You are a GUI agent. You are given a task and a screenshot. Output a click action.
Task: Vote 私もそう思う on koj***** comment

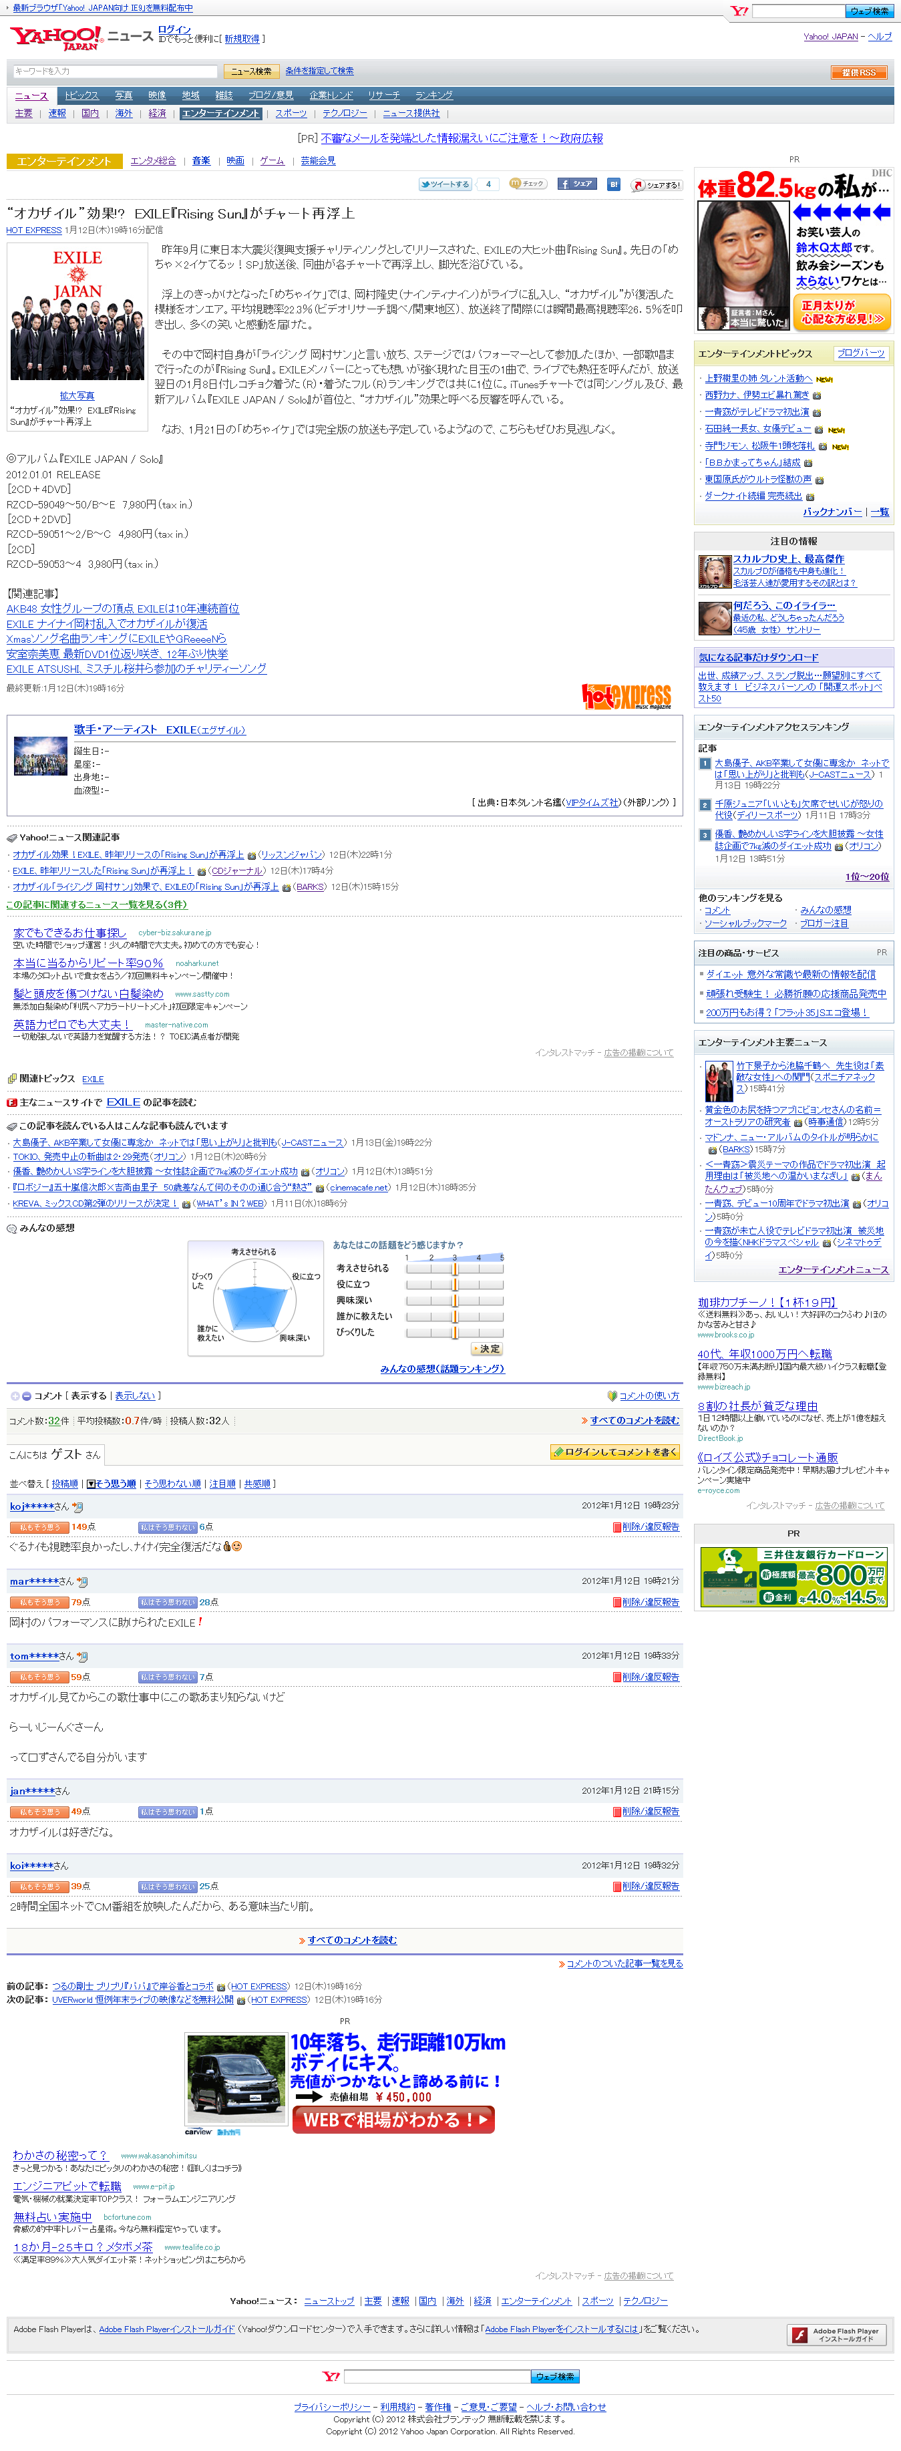[x=39, y=1527]
